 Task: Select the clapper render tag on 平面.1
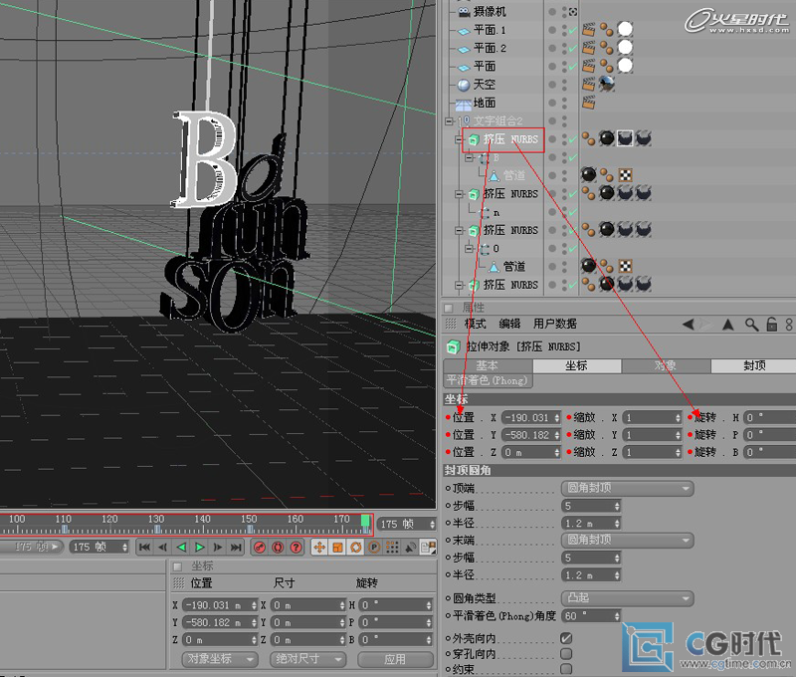point(588,30)
